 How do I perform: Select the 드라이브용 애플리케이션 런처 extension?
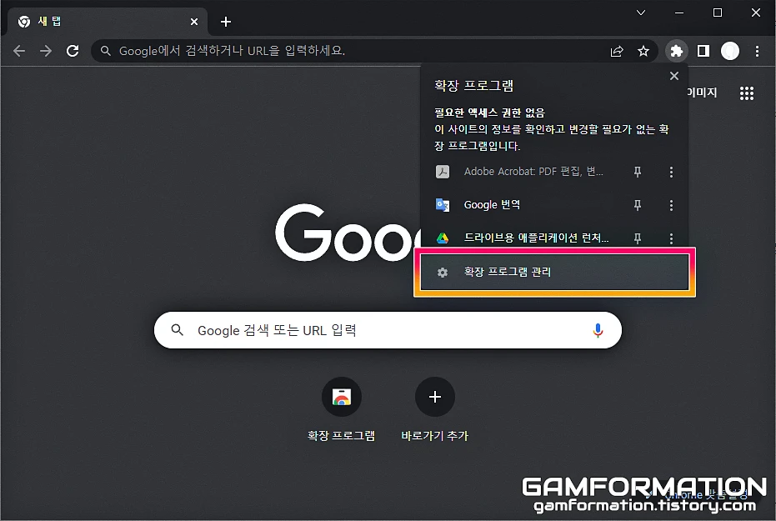coord(523,238)
